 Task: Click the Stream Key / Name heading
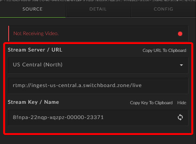pos(33,102)
